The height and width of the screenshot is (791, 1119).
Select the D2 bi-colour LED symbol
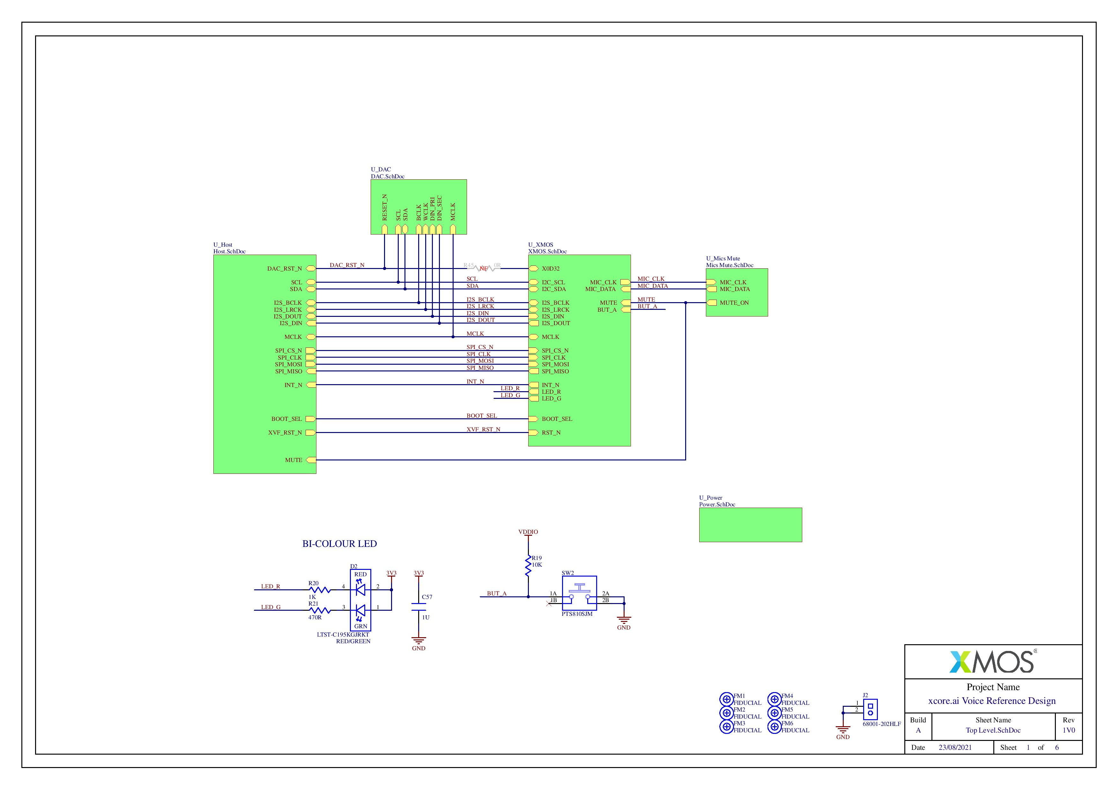pos(360,600)
